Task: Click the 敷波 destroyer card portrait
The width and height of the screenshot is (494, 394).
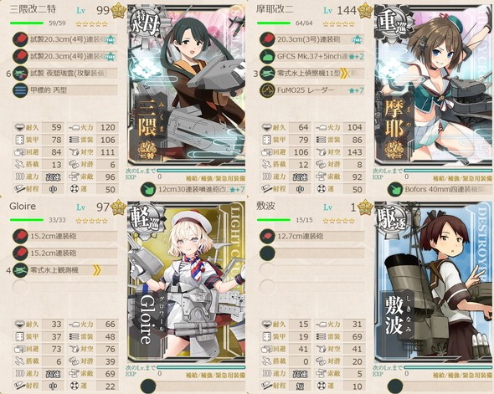Action: point(433,282)
